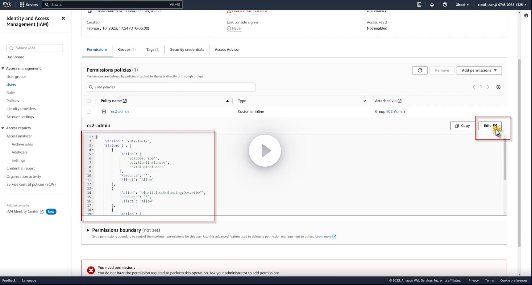Click the Never last sign-in info

pyautogui.click(x=234, y=28)
